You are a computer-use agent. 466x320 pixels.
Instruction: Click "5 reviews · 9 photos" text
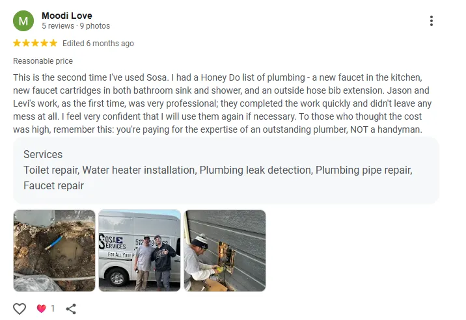[75, 27]
